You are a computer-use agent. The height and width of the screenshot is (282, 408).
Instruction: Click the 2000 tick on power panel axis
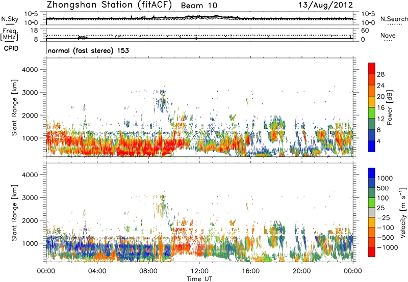pos(30,115)
